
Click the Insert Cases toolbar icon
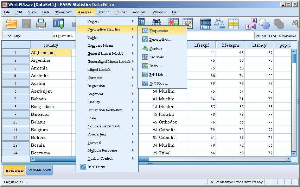point(173,22)
